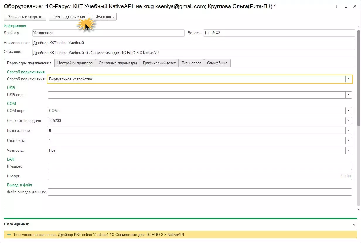Click the Четность field showing Нет
This screenshot has width=361, height=243.
[196, 150]
